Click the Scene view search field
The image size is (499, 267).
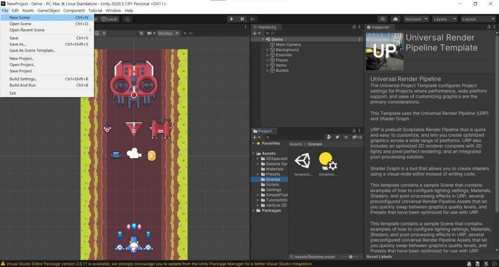pyautogui.click(x=215, y=33)
